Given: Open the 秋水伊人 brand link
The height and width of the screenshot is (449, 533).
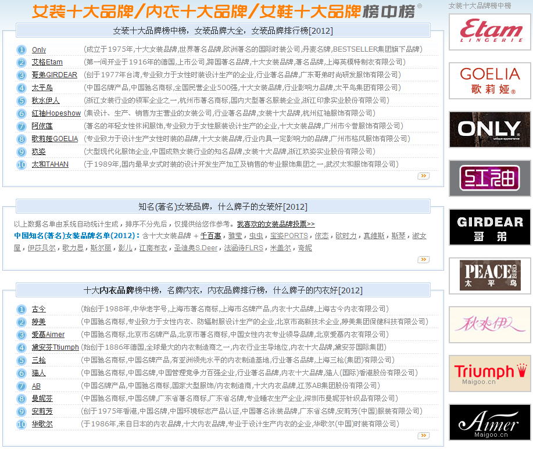Looking at the screenshot, I should (x=45, y=100).
